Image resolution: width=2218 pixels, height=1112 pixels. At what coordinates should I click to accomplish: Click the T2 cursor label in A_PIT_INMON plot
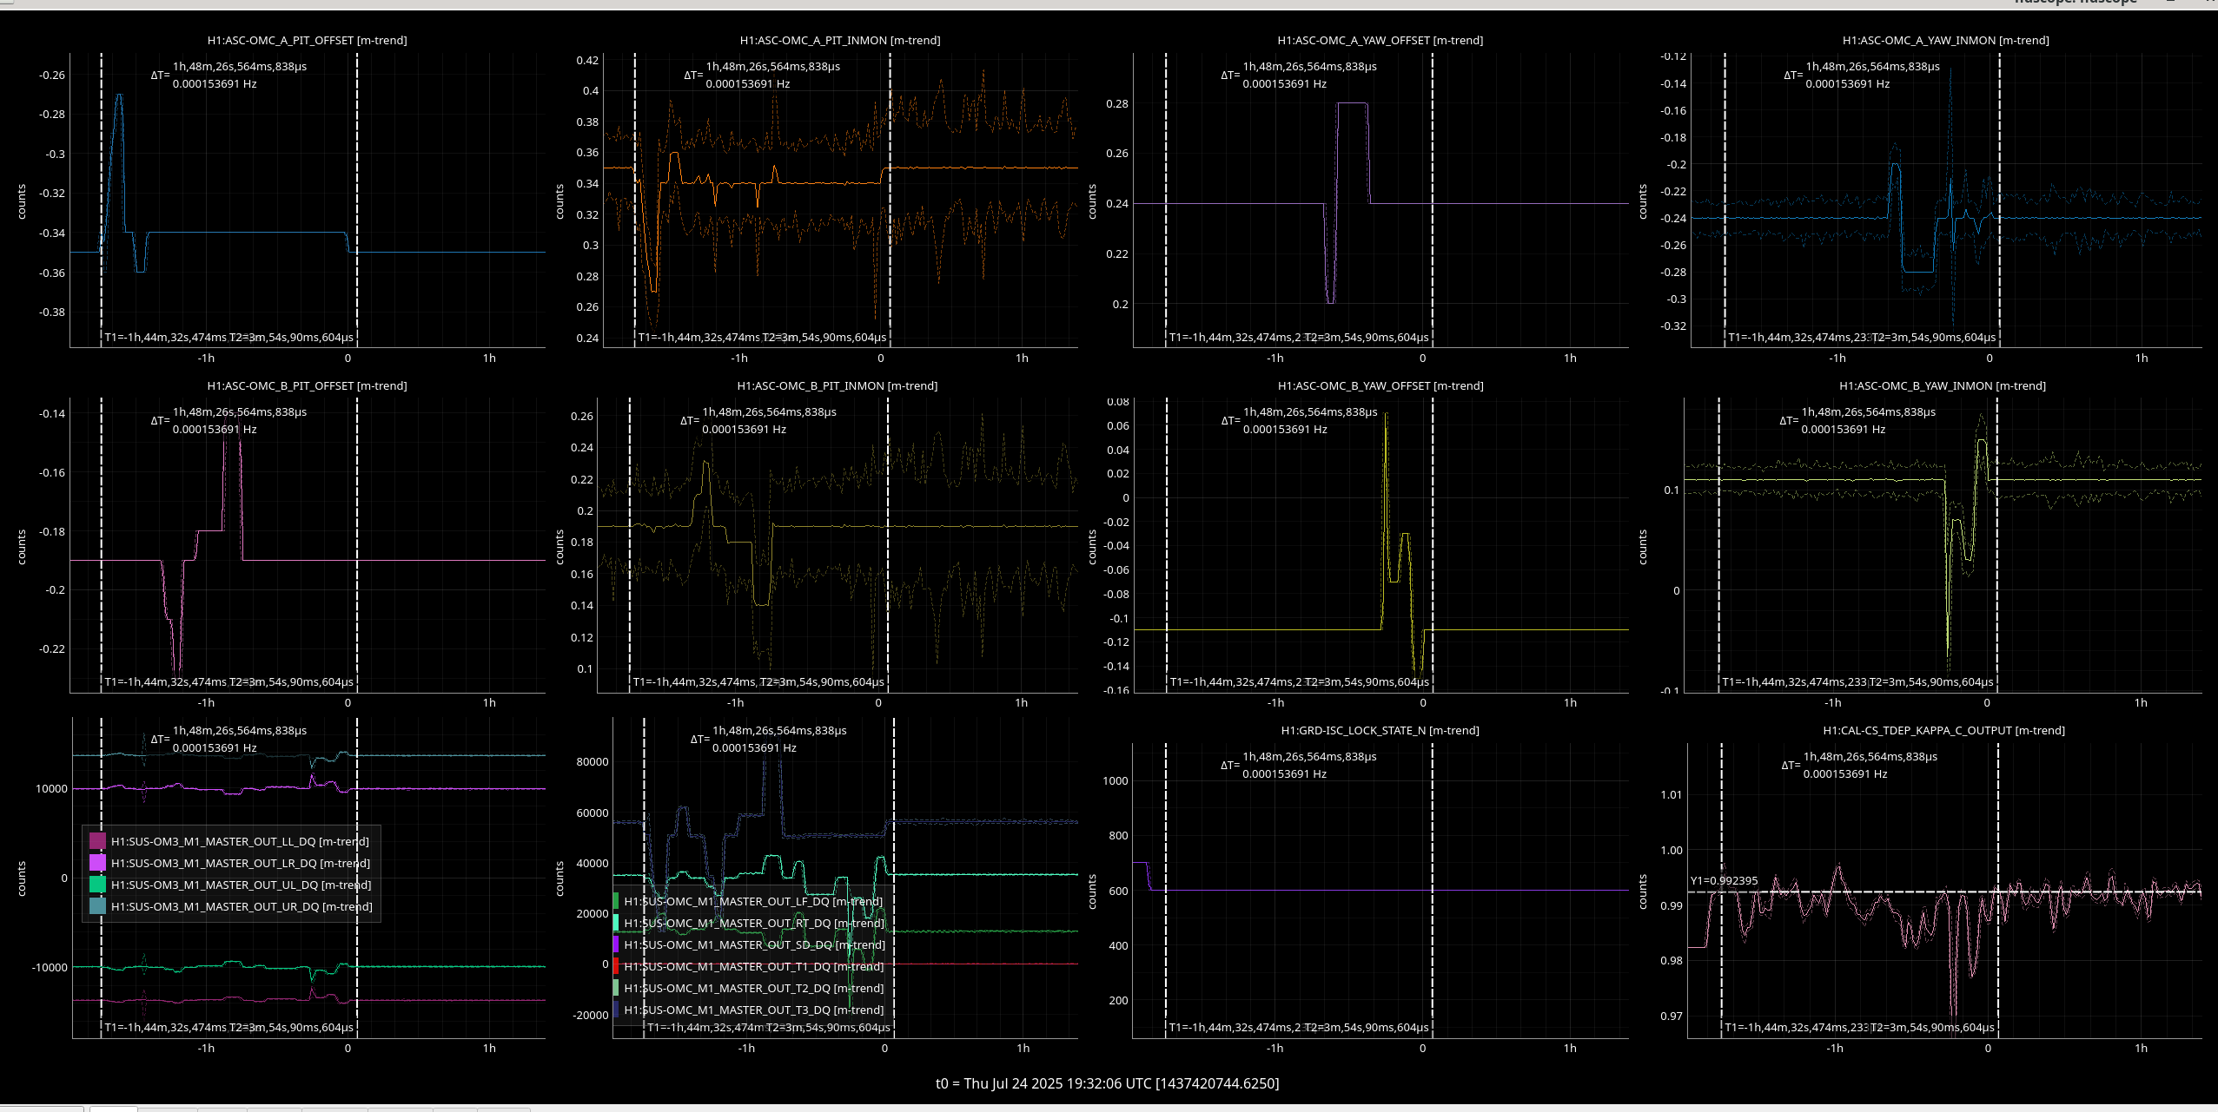point(824,337)
